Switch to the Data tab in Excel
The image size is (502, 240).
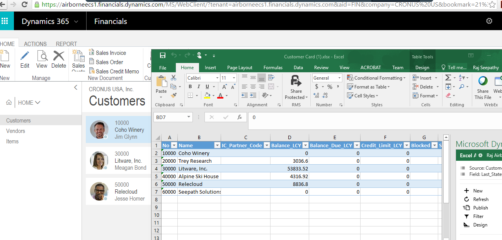298,68
